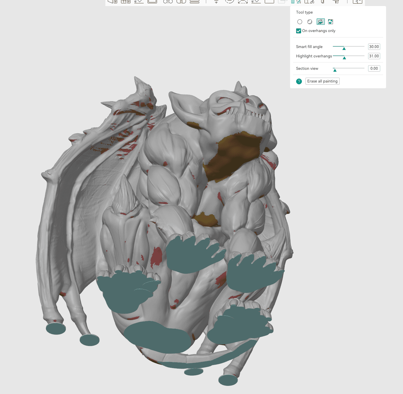Uncheck the On overhangs only checkbox
This screenshot has height=394, width=403.
click(x=299, y=31)
